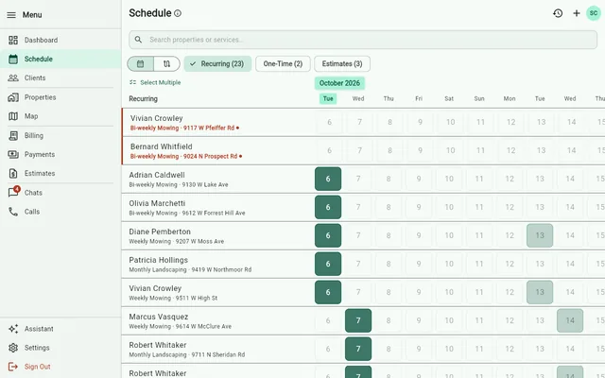Open Chats icon with notification badge
The width and height of the screenshot is (605, 378).
[14, 192]
